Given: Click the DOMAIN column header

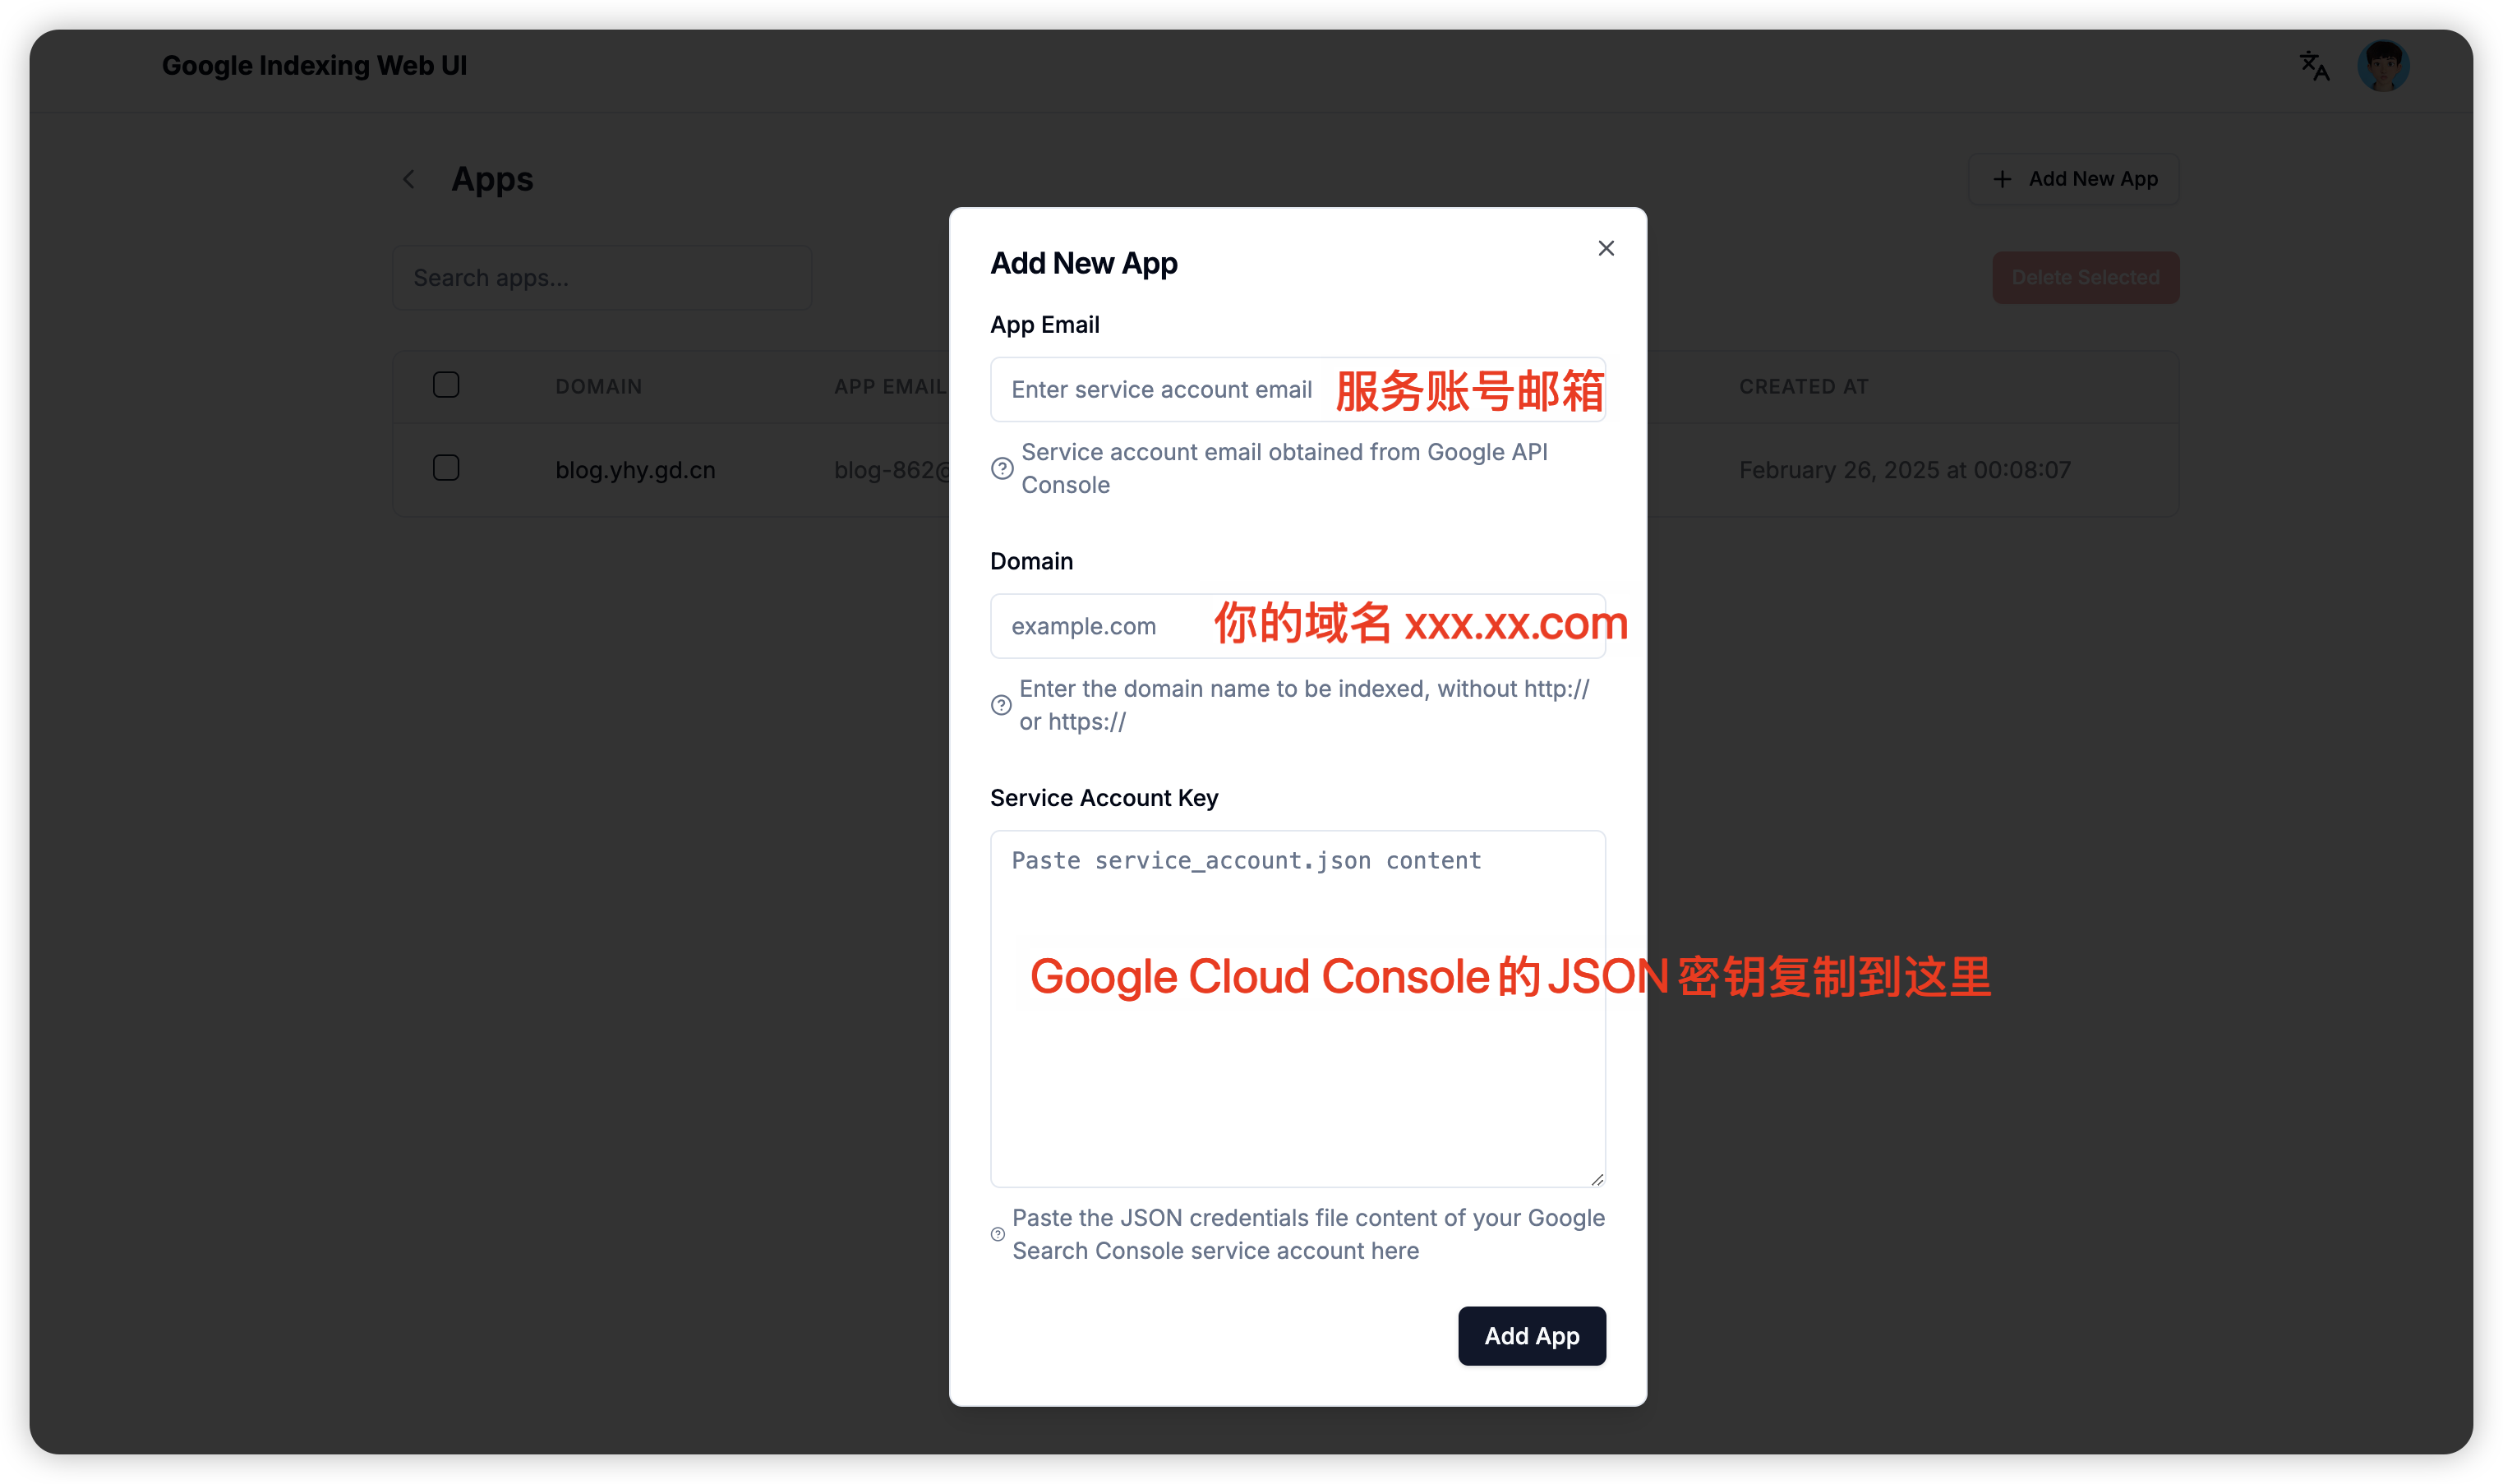Looking at the screenshot, I should click(x=599, y=386).
